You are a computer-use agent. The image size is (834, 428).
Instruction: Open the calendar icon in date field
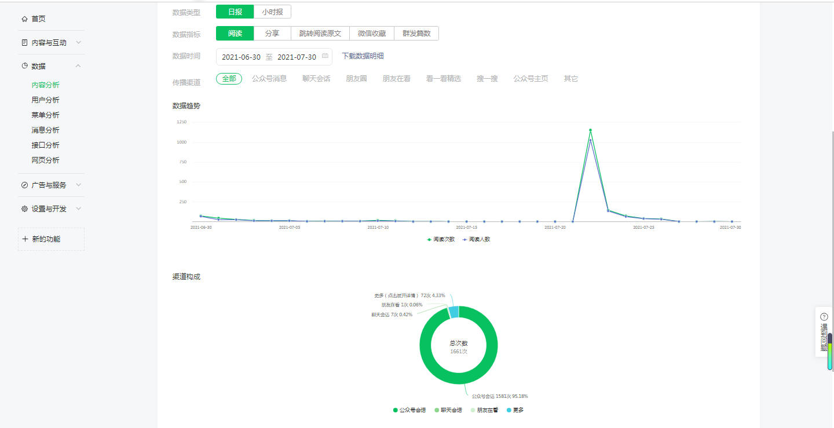[325, 57]
